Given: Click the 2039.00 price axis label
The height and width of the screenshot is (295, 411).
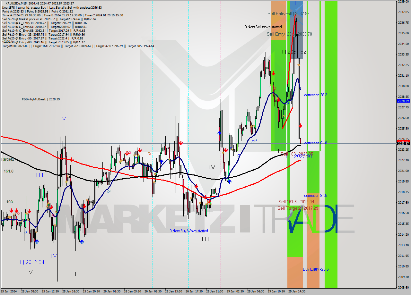Looking at the screenshot, I should point(403,2).
